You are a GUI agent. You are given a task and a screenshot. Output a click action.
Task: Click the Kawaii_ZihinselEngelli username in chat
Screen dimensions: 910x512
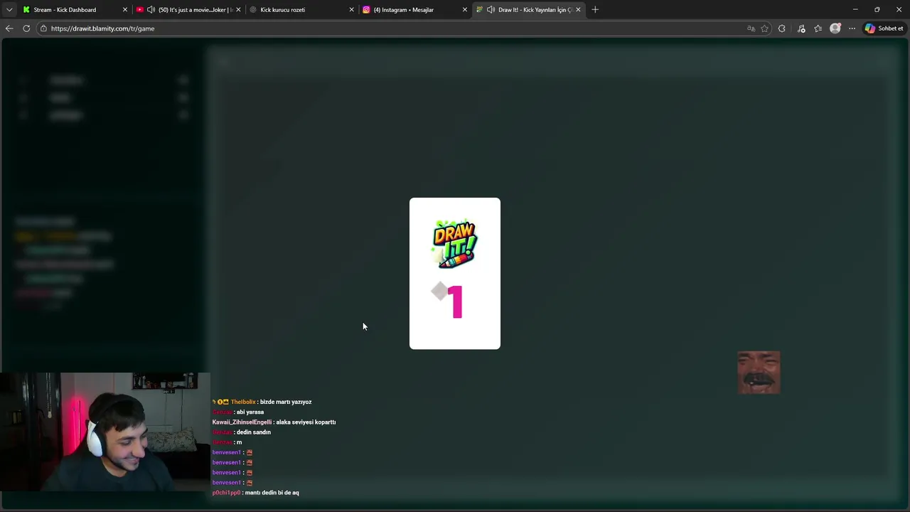click(242, 422)
